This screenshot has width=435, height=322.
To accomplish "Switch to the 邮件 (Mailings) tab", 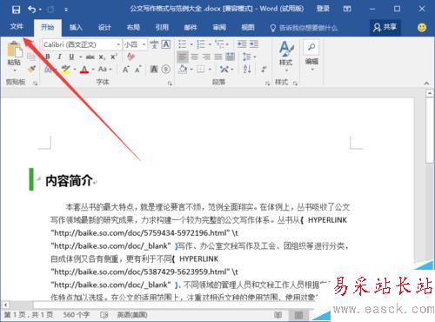I will pos(191,28).
